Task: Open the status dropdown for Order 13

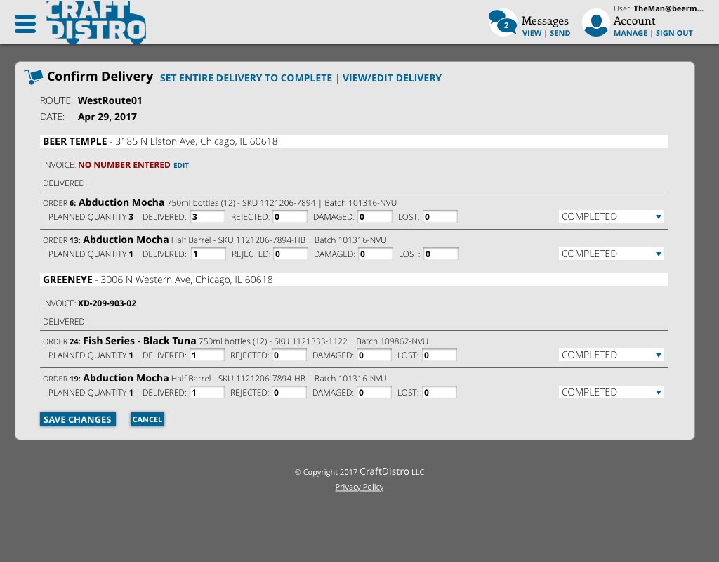Action: (611, 254)
